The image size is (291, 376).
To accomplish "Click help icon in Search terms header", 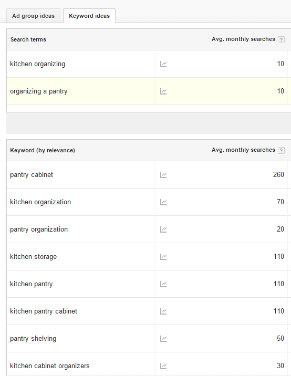I will [x=281, y=39].
